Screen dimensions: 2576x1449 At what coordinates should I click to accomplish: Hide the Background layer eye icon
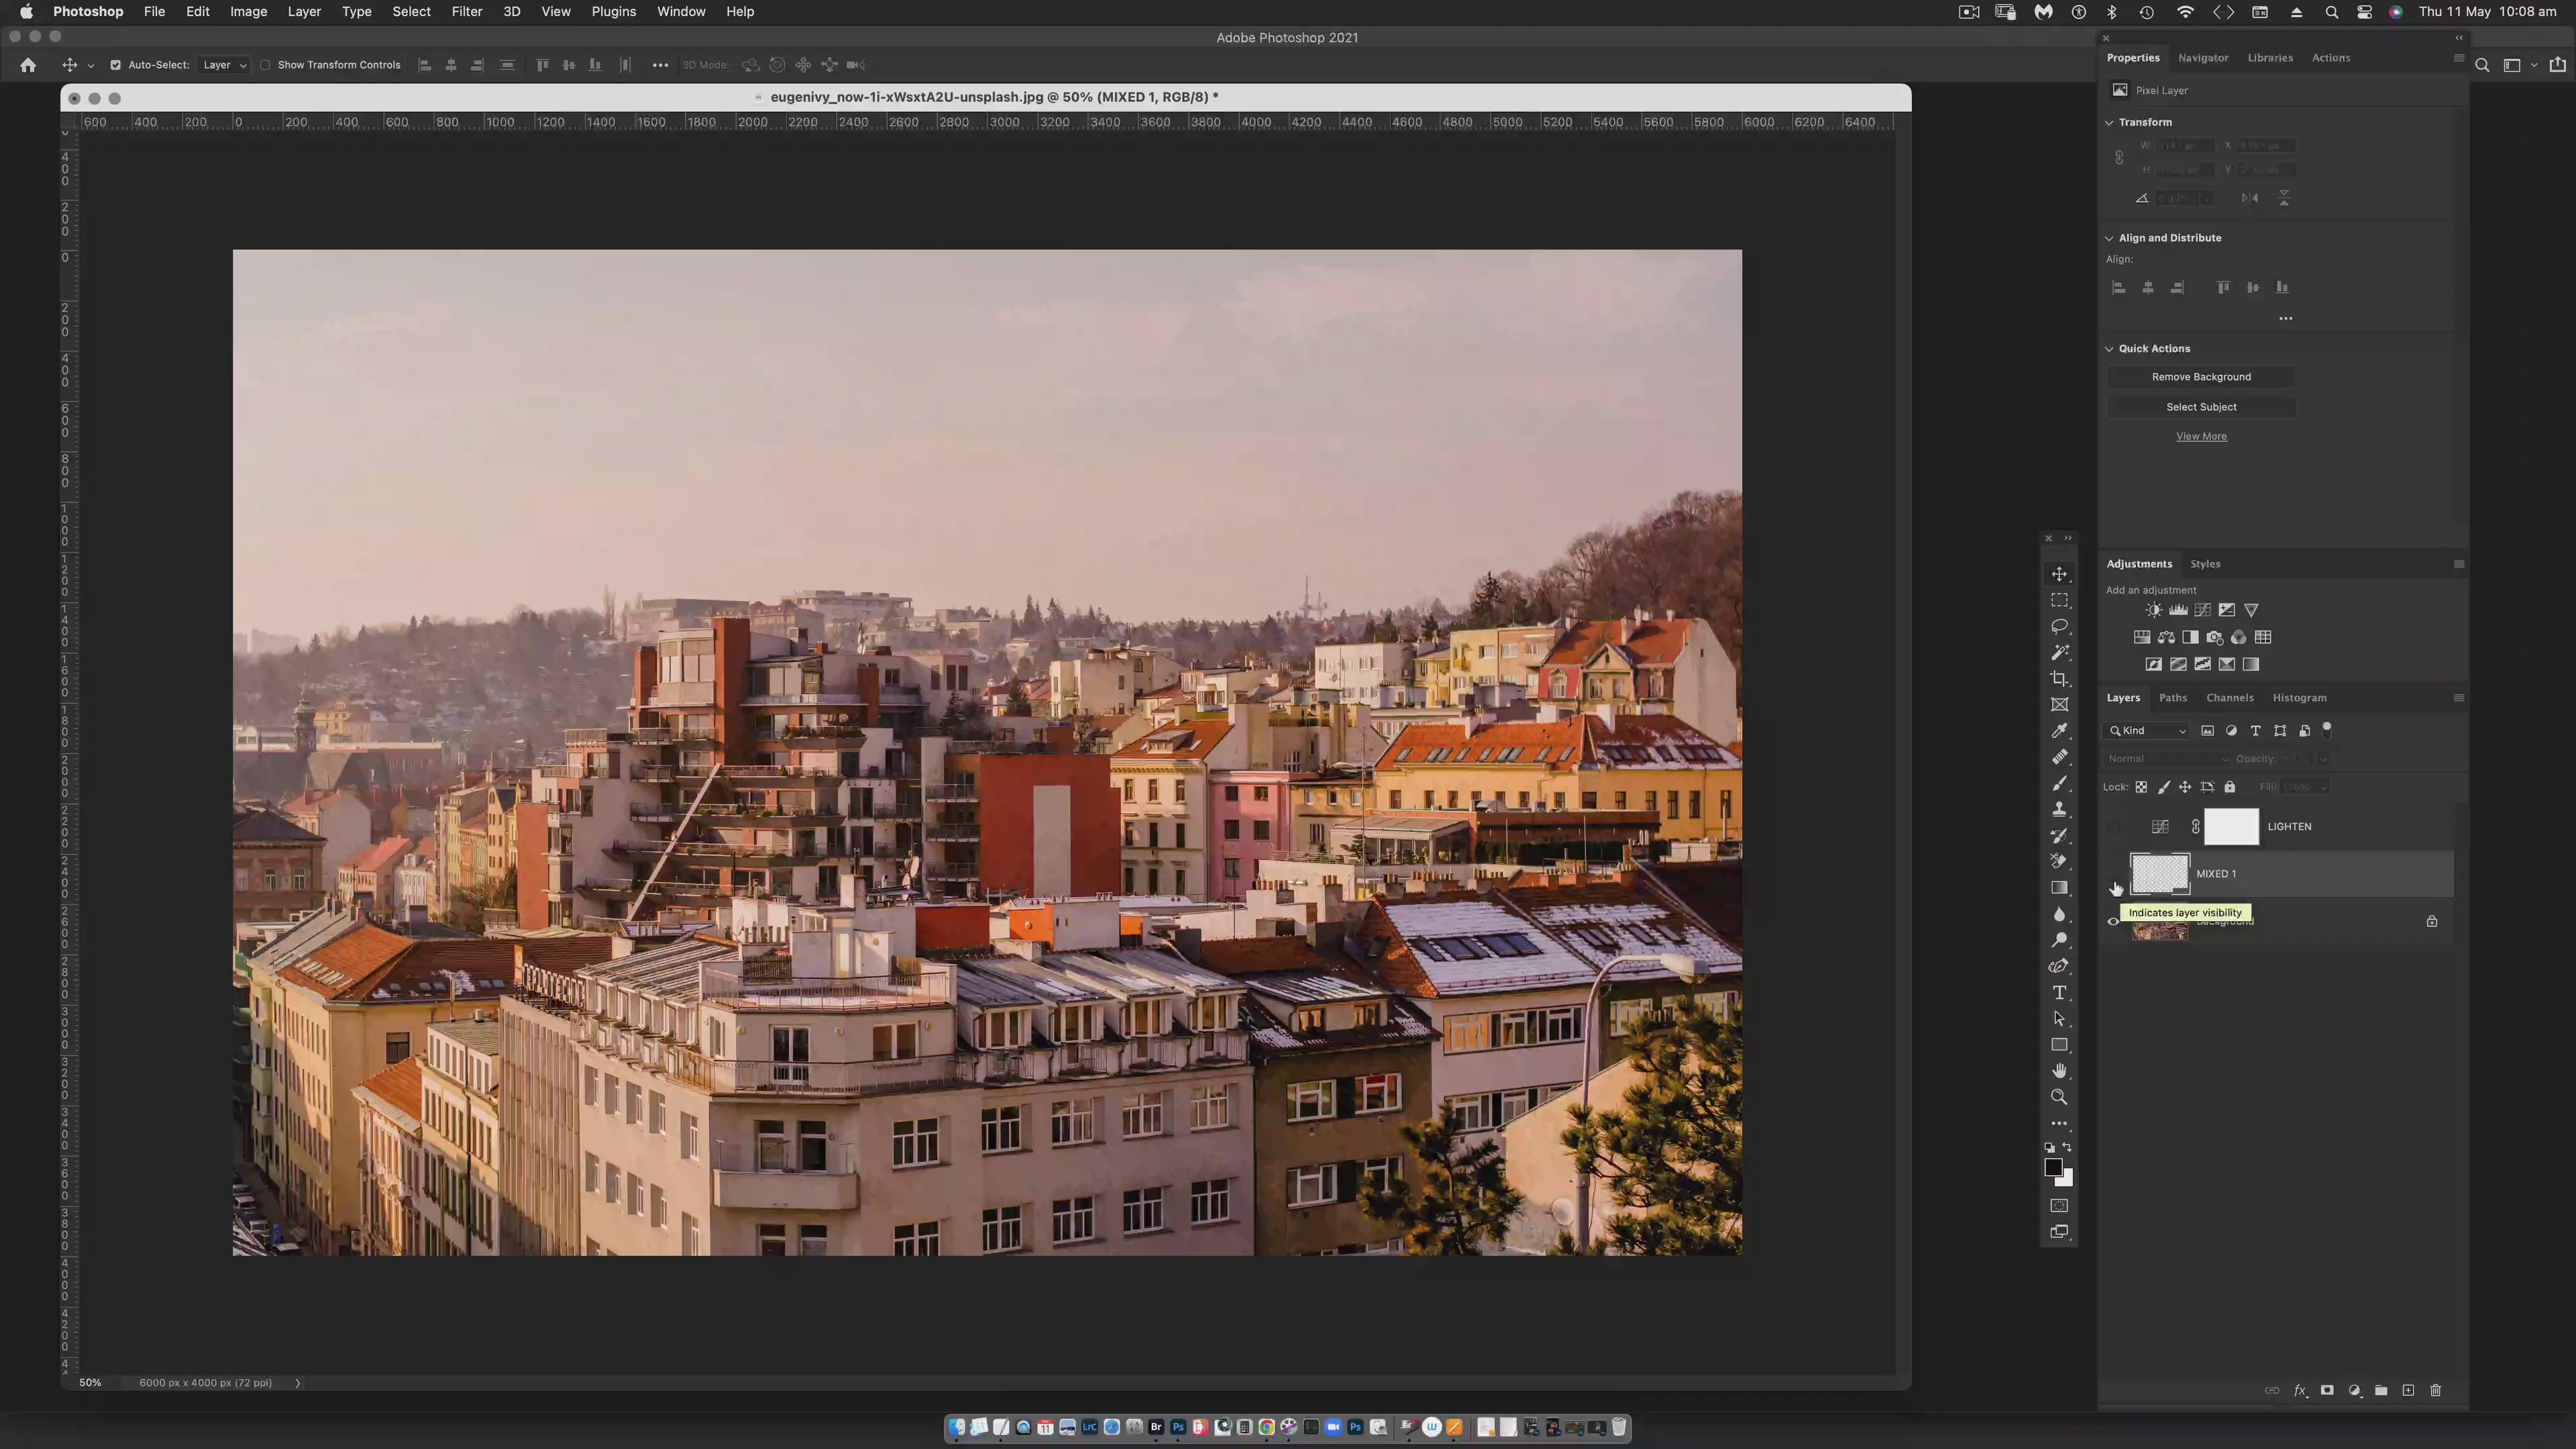2113,922
